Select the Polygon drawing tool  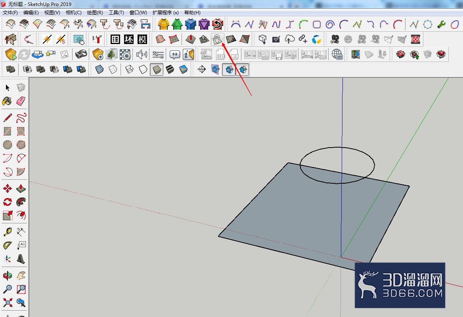point(21,144)
